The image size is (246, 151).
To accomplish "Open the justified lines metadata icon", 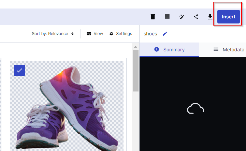I will tap(167, 17).
